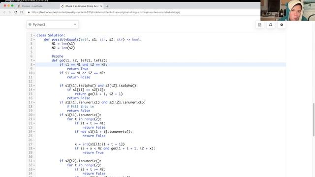This screenshot has width=315, height=177.
Task: Reset code with the refresh icon
Action: pos(271,25)
